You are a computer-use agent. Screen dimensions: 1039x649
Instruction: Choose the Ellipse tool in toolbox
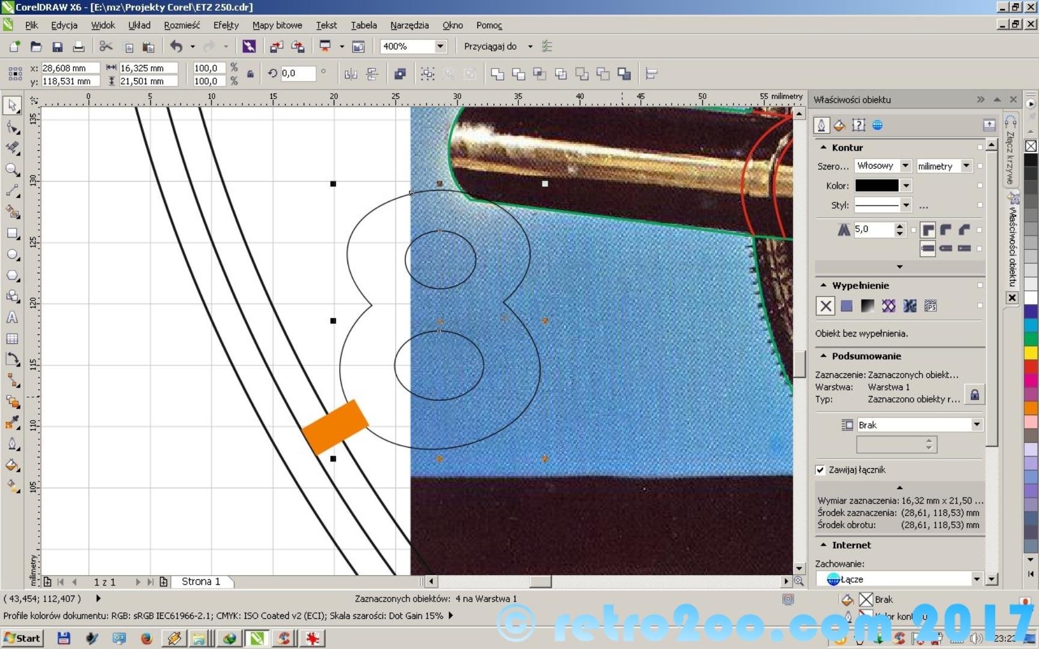[x=12, y=254]
